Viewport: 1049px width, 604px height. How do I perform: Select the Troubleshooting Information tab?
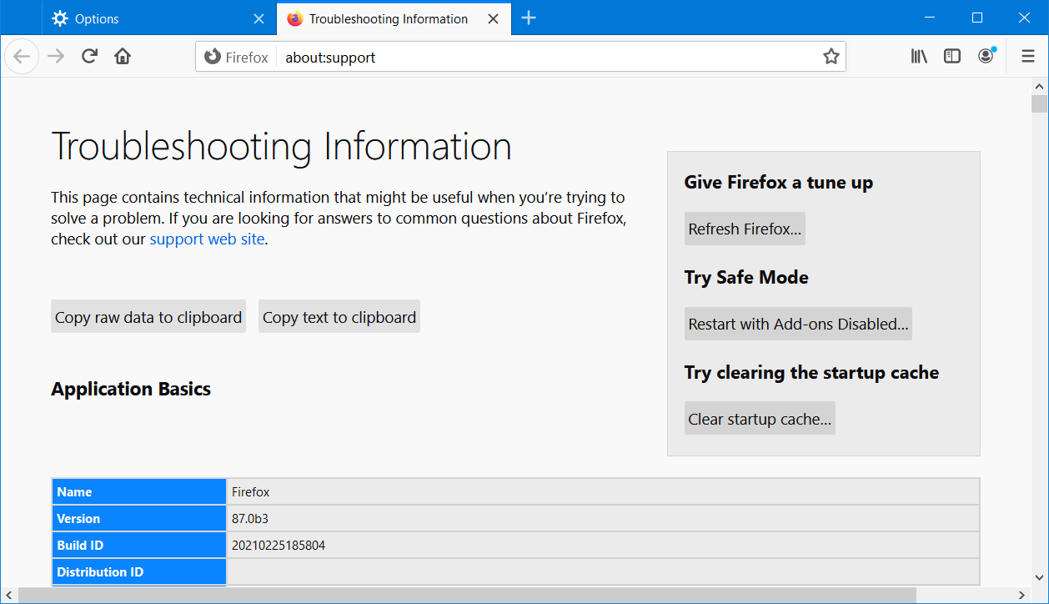pyautogui.click(x=392, y=18)
